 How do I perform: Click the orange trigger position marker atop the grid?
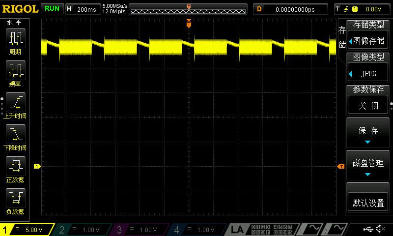tap(189, 24)
